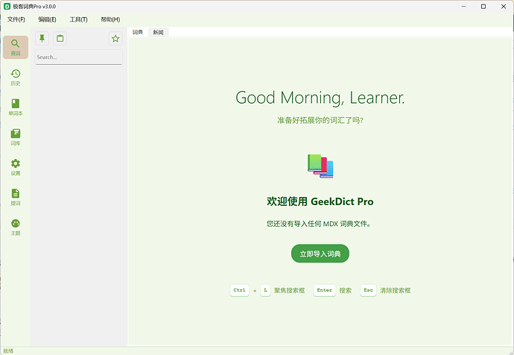Toggle the pin icon above search box
The image size is (514, 355).
click(42, 38)
